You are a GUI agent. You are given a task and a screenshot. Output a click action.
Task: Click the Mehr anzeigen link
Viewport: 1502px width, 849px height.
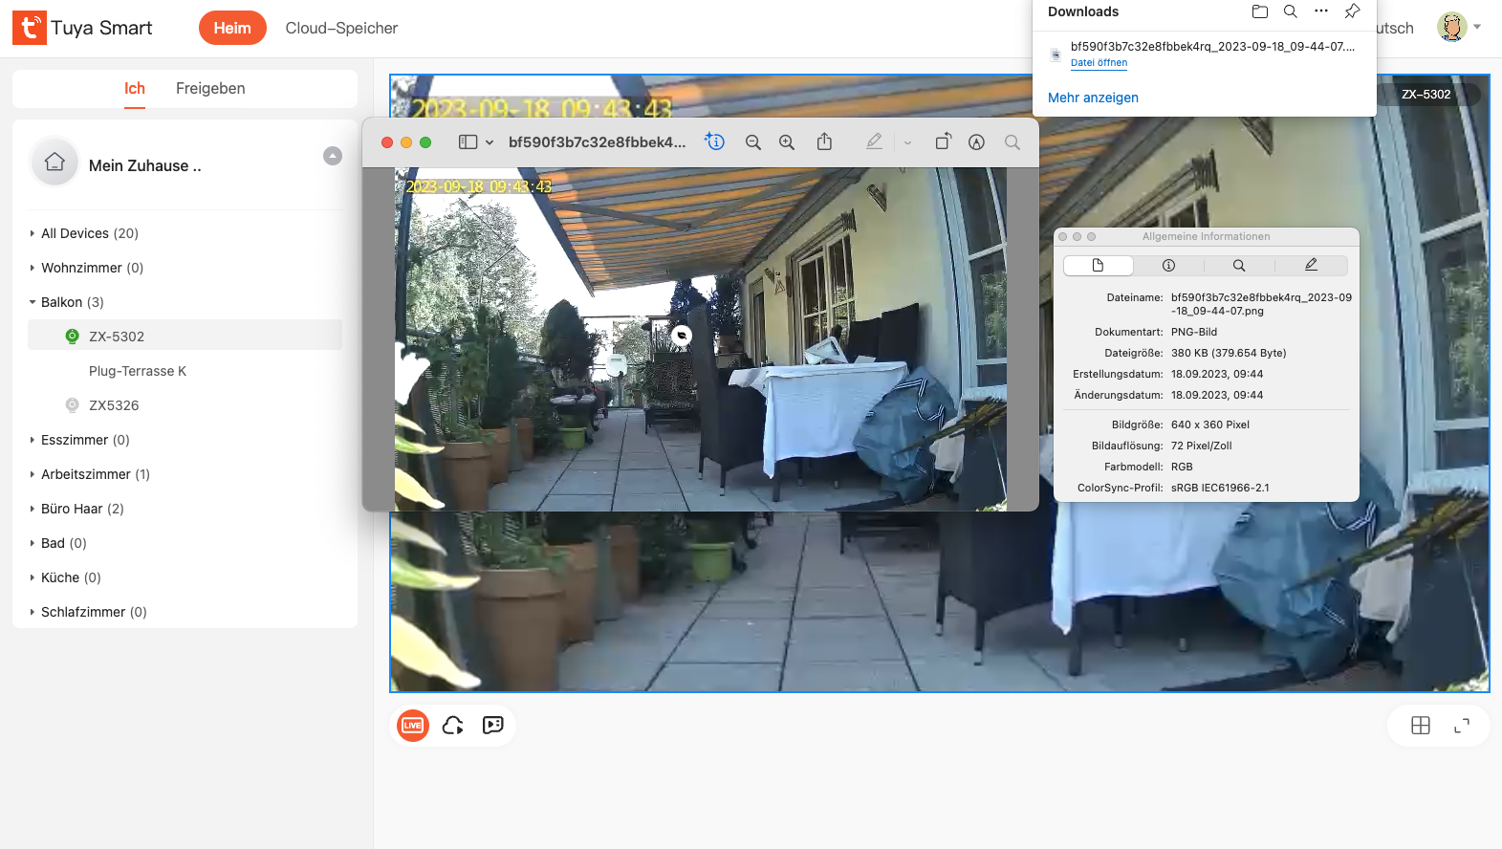(1093, 98)
